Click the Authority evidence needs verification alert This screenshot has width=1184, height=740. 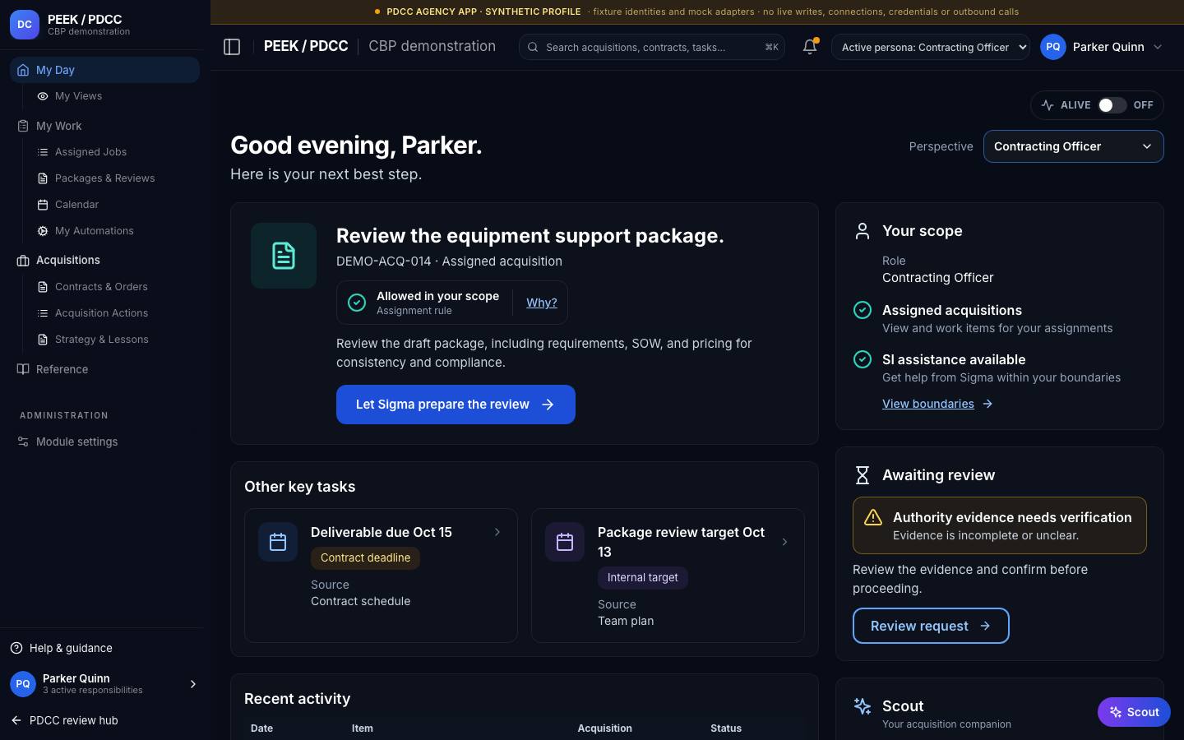[1000, 525]
